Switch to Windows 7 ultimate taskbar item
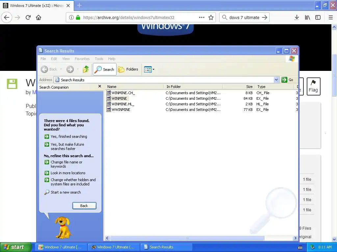This screenshot has height=252, width=337. pos(61,247)
